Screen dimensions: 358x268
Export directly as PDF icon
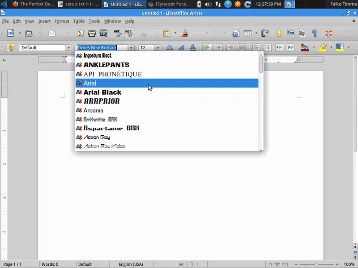tap(80, 33)
